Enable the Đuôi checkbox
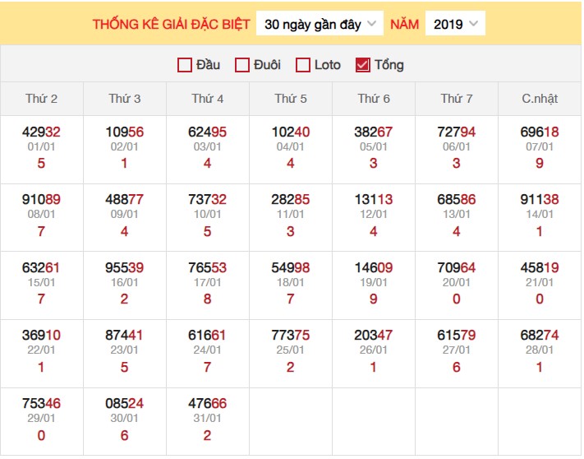The image size is (584, 459). [242, 65]
